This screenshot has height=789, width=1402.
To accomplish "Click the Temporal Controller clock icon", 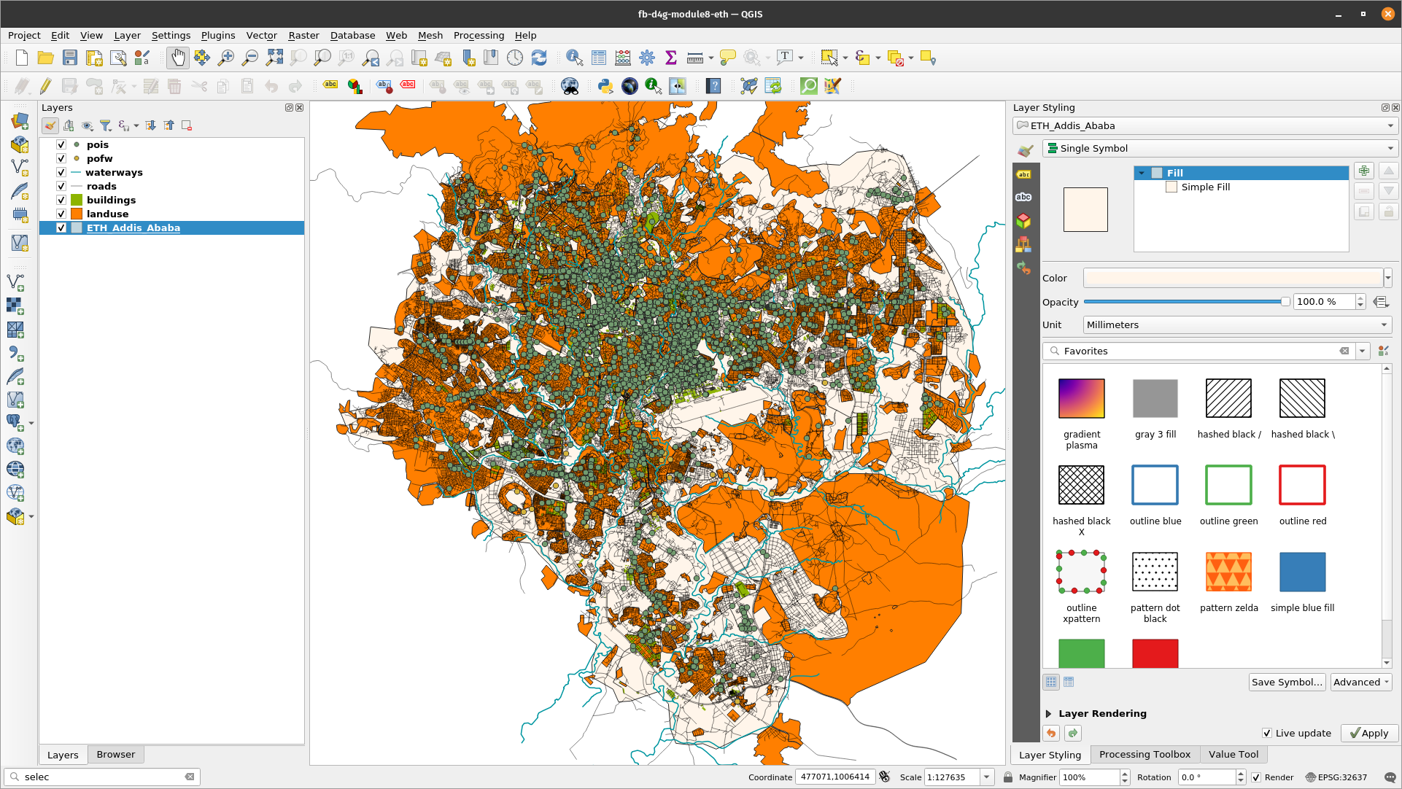I will [x=515, y=58].
